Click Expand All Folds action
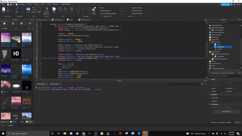 tap(137, 11)
